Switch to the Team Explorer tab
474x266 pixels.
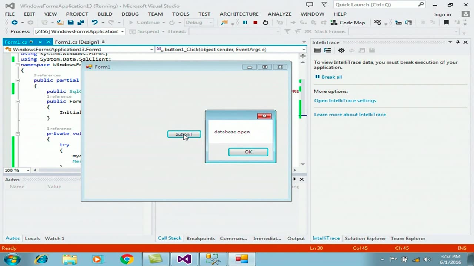pos(408,238)
